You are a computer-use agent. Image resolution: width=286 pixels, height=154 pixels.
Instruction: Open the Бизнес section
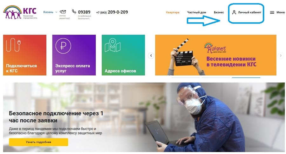(219, 12)
